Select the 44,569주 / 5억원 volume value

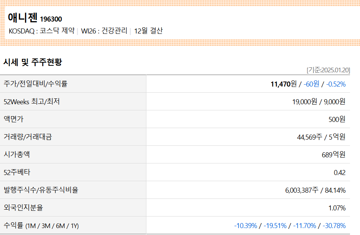[x=321, y=137]
